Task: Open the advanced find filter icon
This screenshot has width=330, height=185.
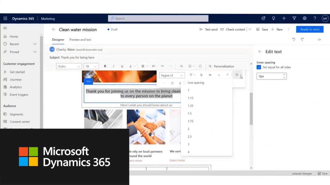Action: click(294, 18)
